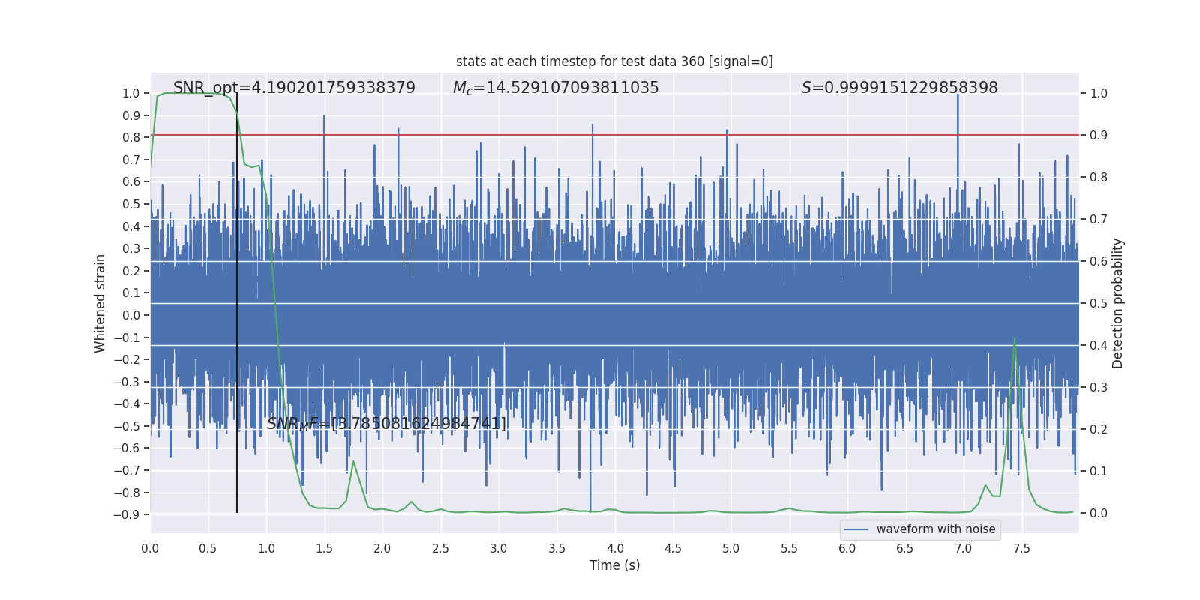The height and width of the screenshot is (600, 1200).
Task: Click the −0.7 whitened strain tick label
Action: 127,471
